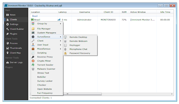Choose Checker from the context menu
This screenshot has width=179, height=104.
tap(42, 85)
